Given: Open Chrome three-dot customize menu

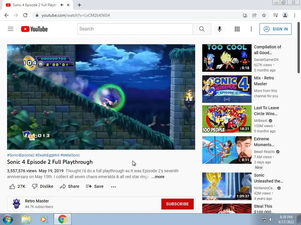Looking at the screenshot, I should pyautogui.click(x=295, y=15).
